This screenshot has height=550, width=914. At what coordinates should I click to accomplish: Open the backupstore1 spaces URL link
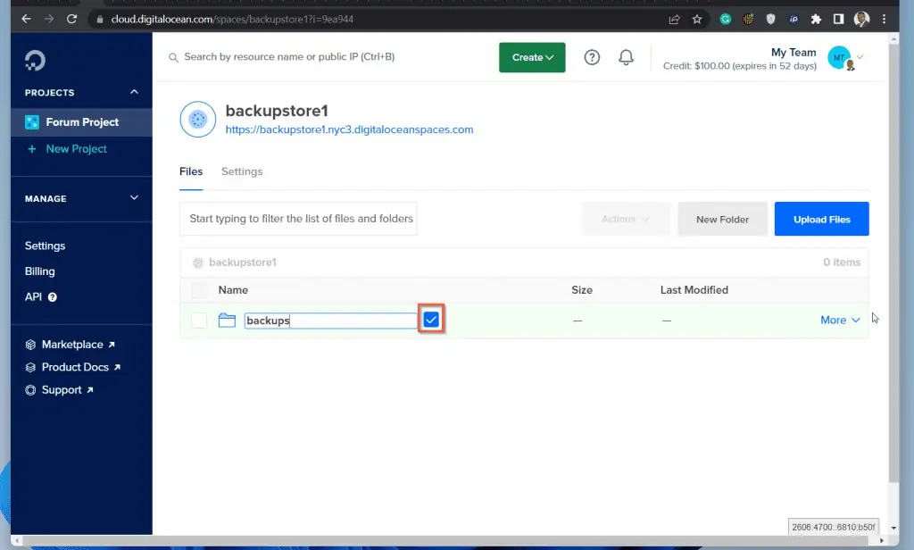[x=349, y=129]
